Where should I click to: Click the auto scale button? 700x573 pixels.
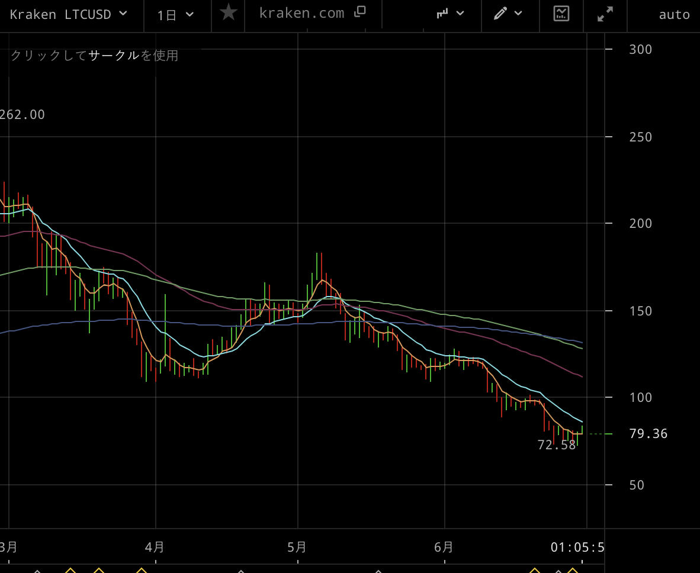coord(674,15)
